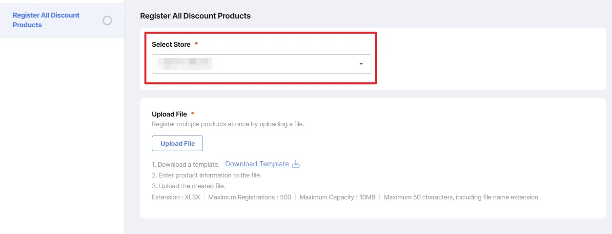This screenshot has width=612, height=234.
Task: Click the download icon beside Download Template
Action: (295, 164)
